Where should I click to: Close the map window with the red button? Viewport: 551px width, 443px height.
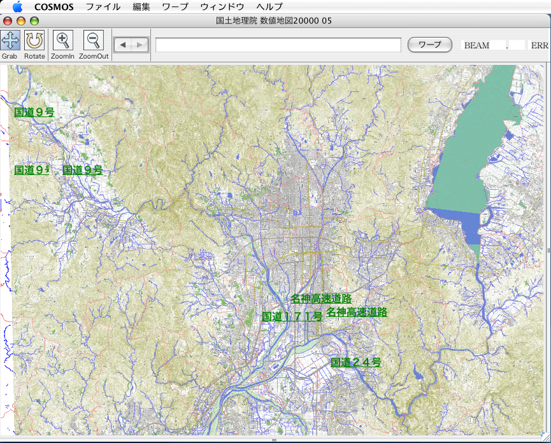pos(8,21)
